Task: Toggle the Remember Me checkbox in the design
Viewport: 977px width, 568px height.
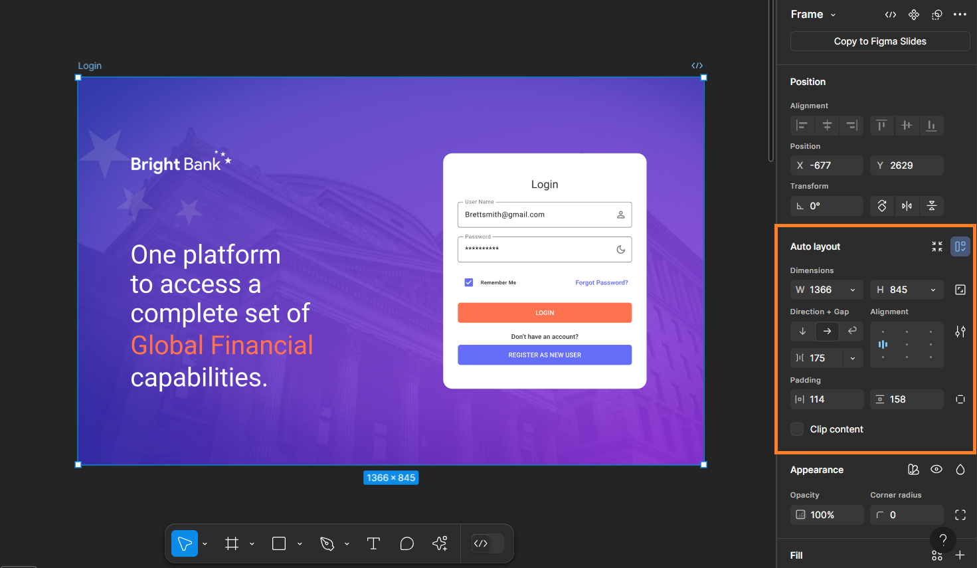Action: click(x=469, y=282)
